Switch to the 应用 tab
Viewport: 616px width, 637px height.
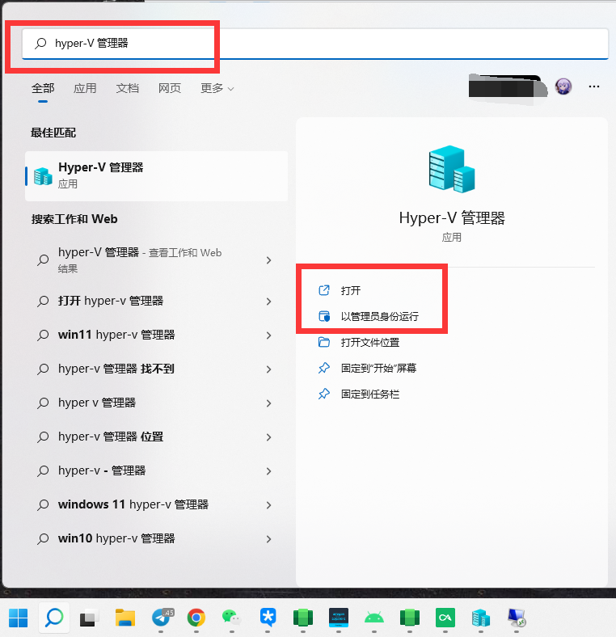click(x=85, y=88)
